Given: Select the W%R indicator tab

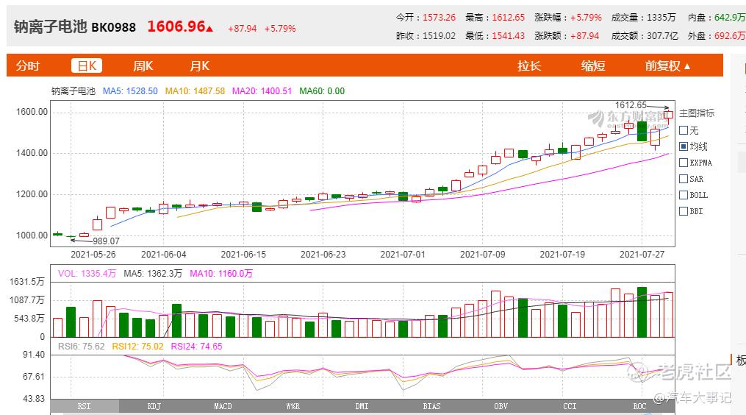Looking at the screenshot, I should pos(293,406).
